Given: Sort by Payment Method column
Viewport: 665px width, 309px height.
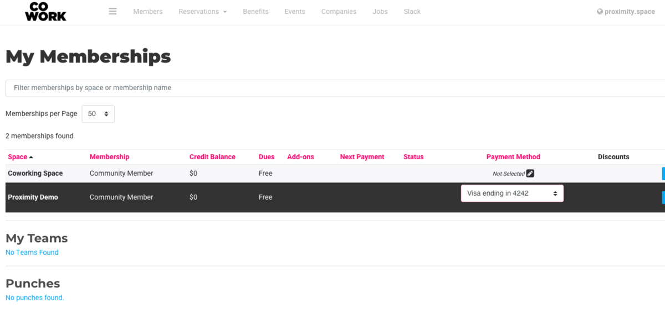Looking at the screenshot, I should click(513, 157).
